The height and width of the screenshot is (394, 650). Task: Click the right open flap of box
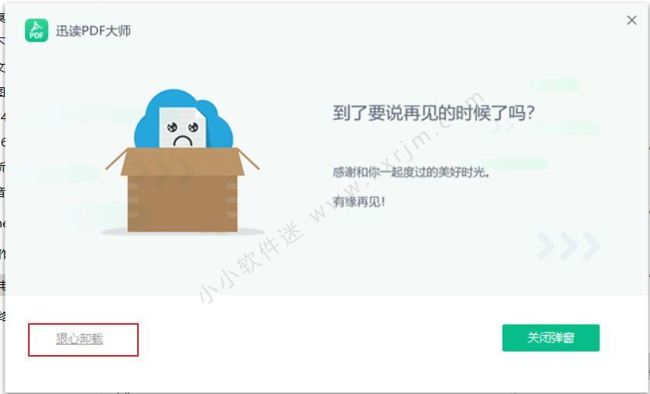coord(249,159)
